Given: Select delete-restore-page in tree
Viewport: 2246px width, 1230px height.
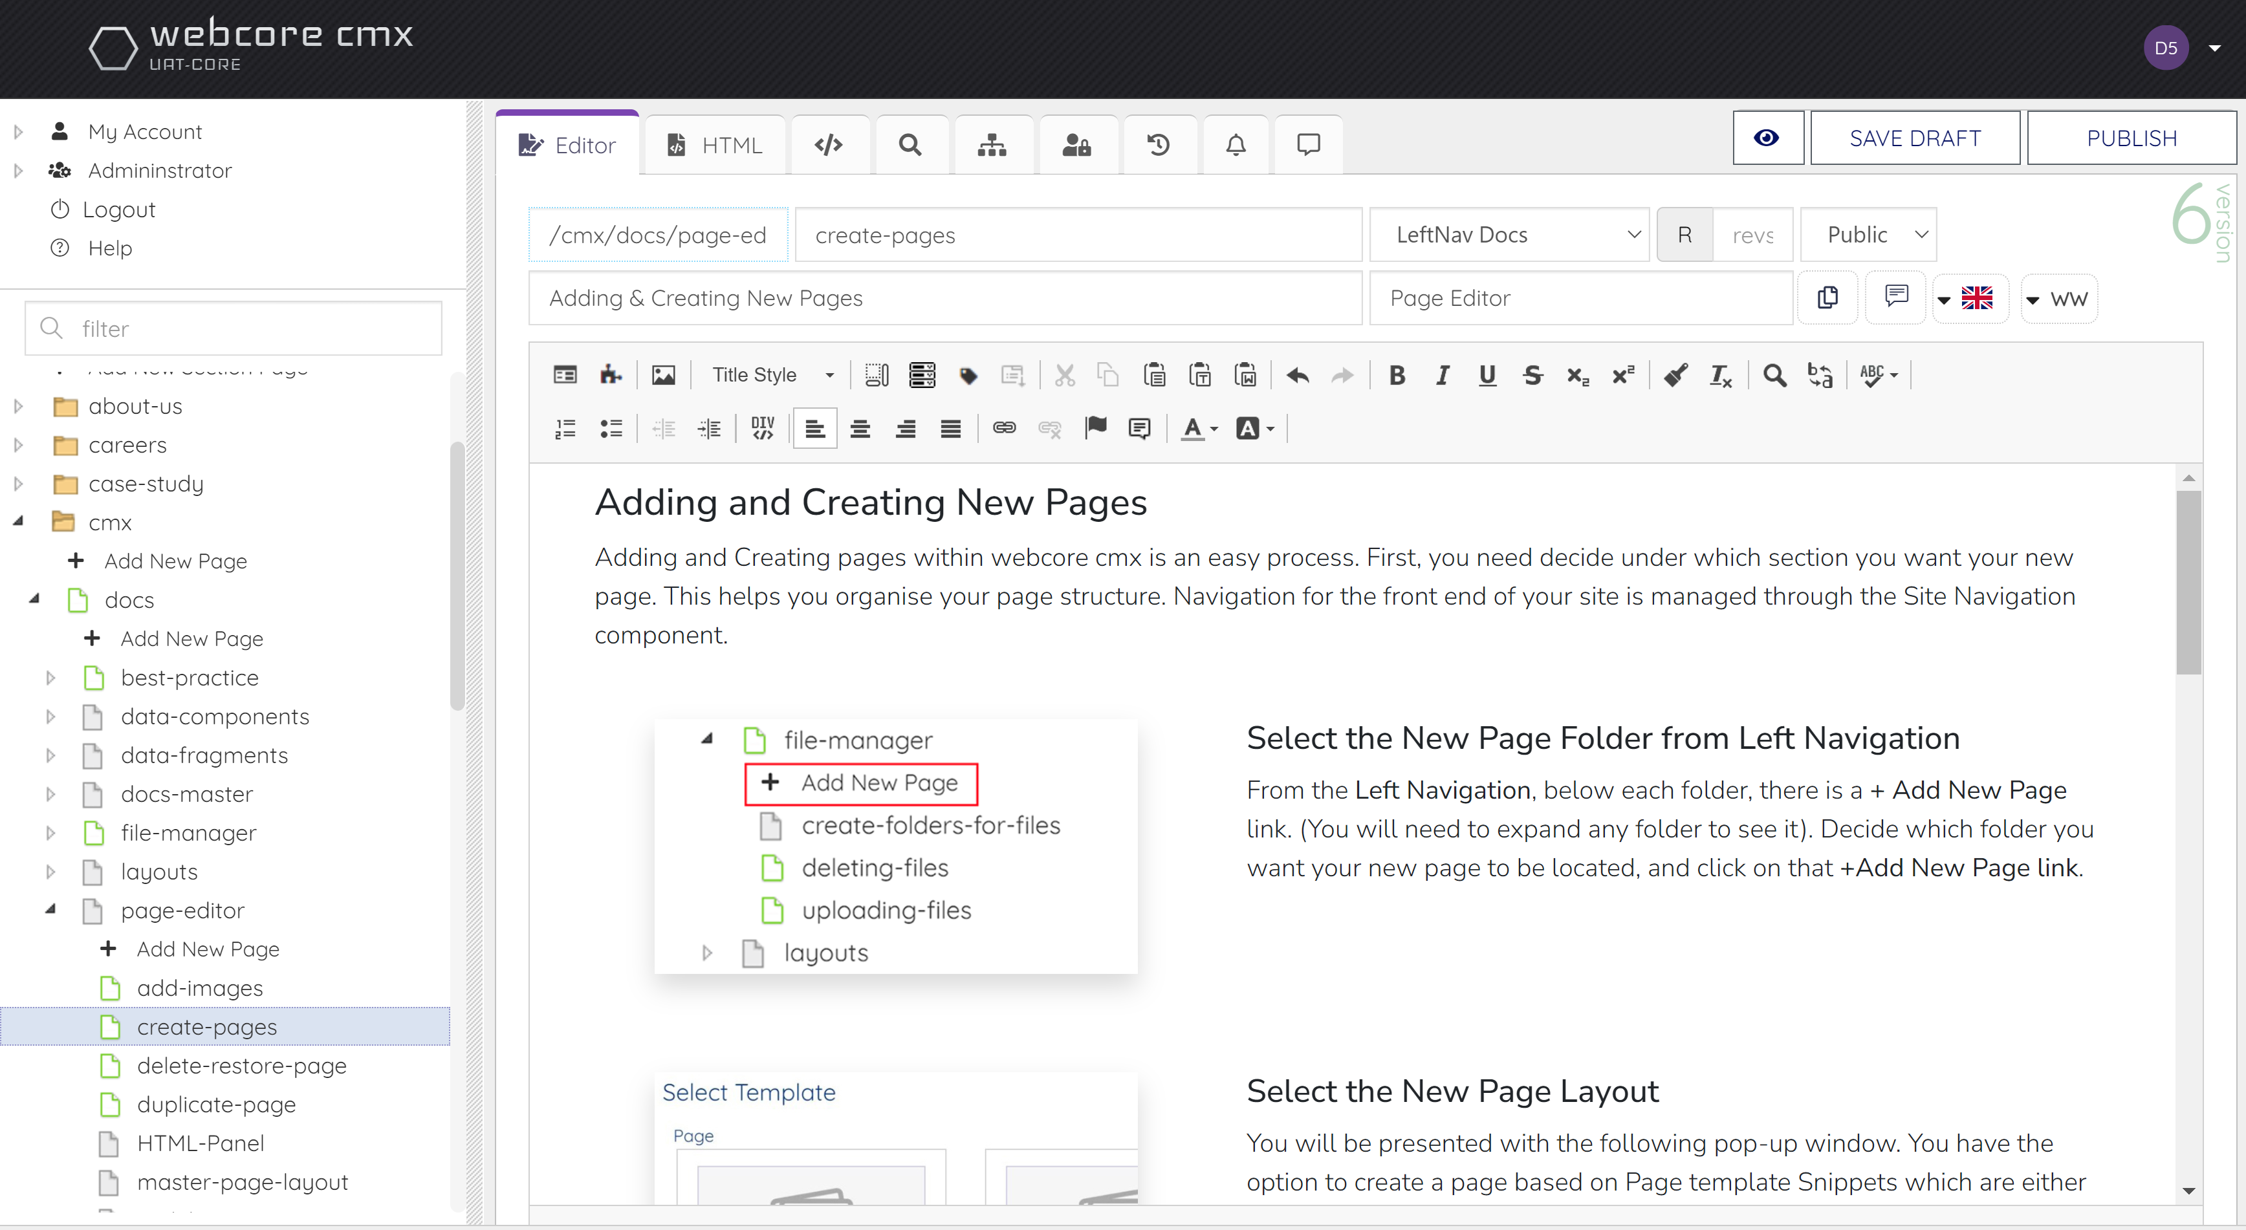Looking at the screenshot, I should 241,1065.
